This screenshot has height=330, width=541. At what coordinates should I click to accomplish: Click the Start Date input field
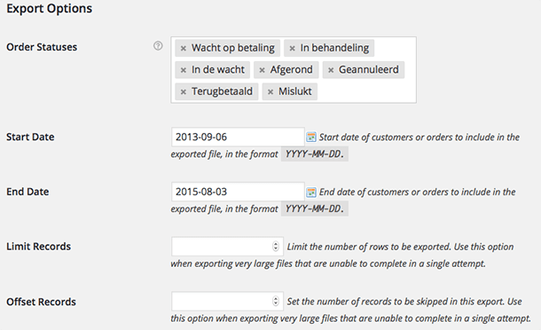238,137
